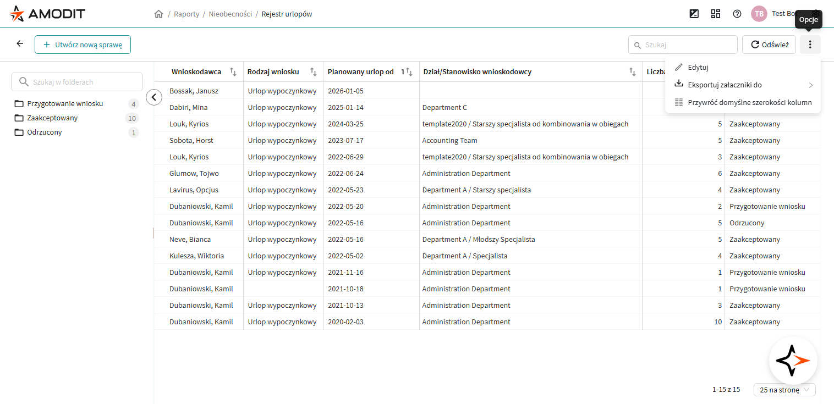The width and height of the screenshot is (834, 404).
Task: Sort by Rodzaj wniosku column arrows
Action: [x=314, y=71]
